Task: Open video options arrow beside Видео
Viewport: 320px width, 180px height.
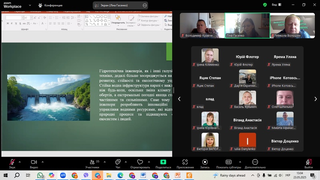Action: point(42,162)
